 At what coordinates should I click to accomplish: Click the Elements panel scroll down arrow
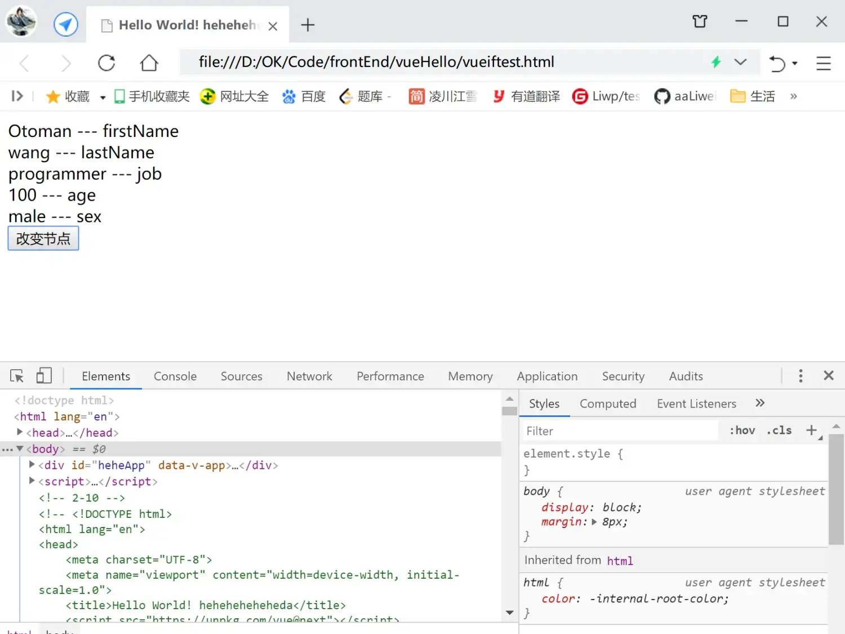pyautogui.click(x=510, y=613)
